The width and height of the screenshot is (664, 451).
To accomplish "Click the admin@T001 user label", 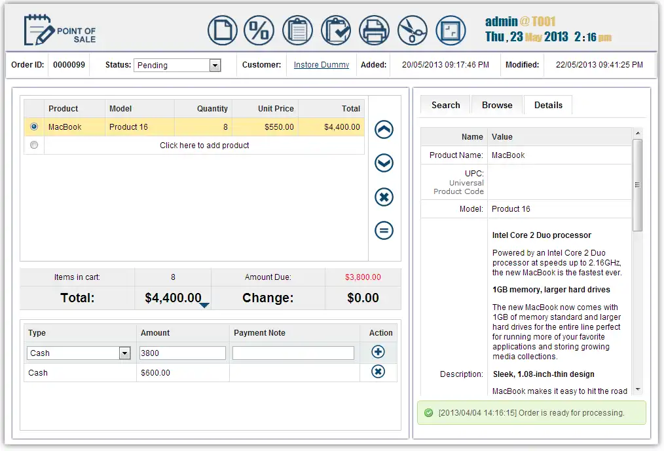I will [x=521, y=21].
